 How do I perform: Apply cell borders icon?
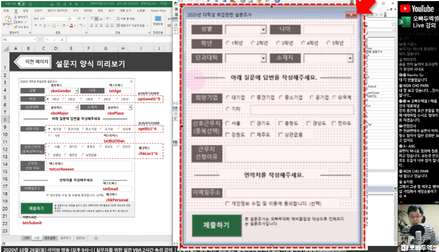tap(54, 26)
